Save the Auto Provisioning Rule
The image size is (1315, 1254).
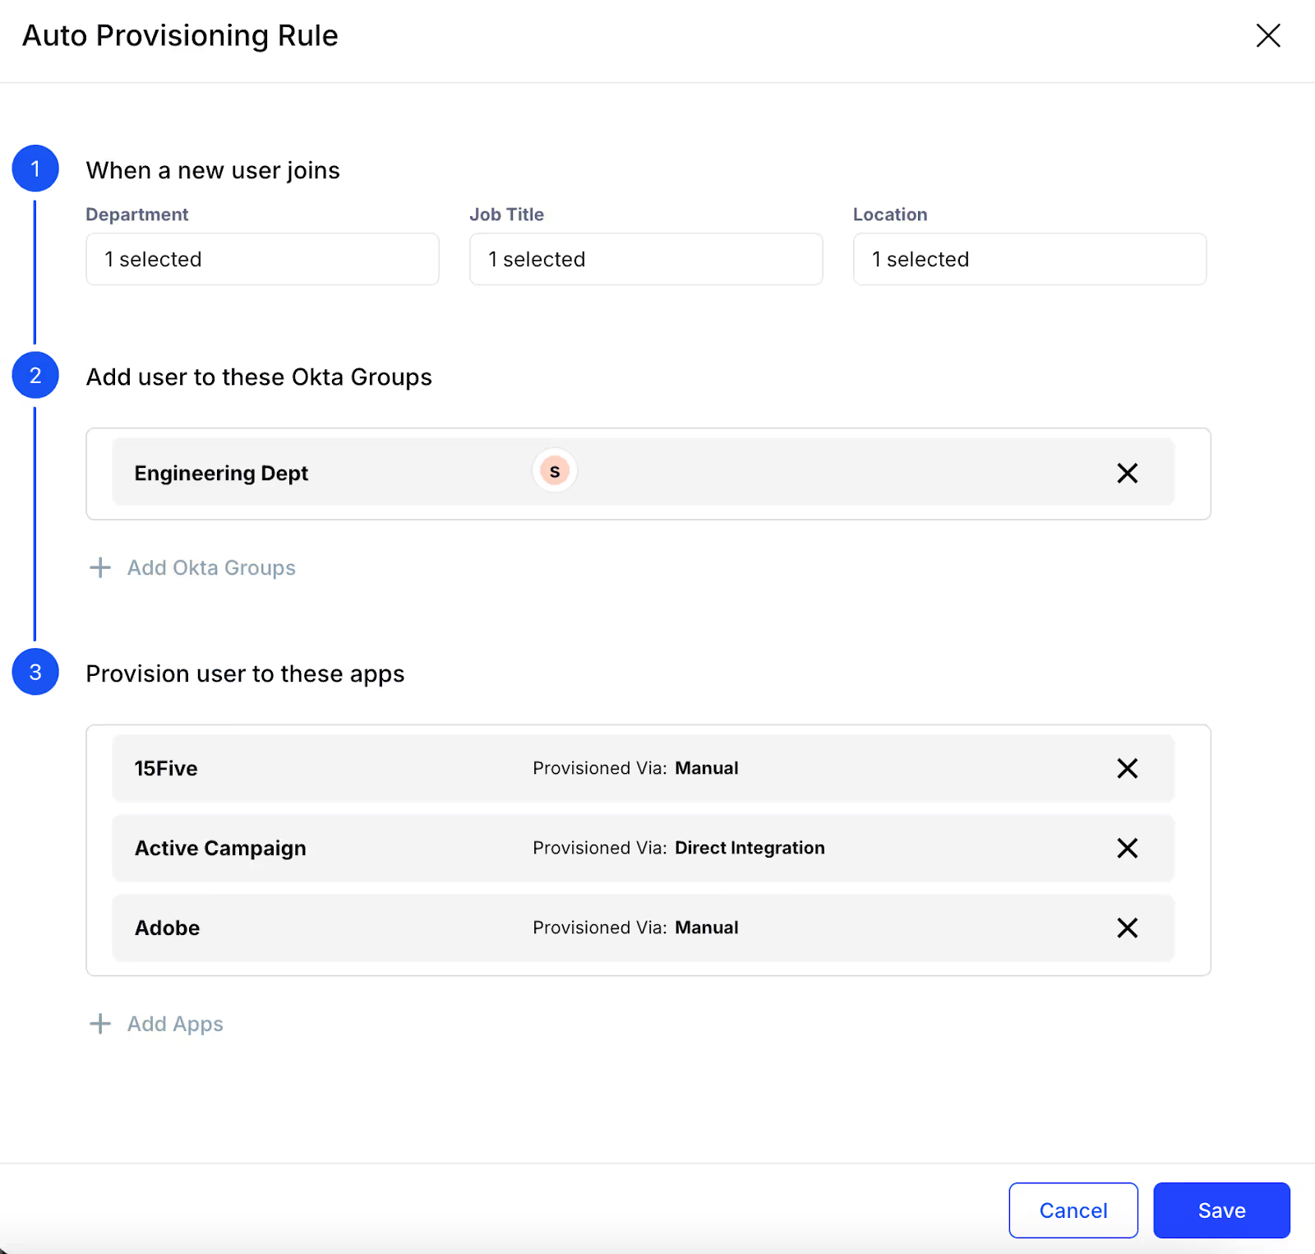[1221, 1210]
